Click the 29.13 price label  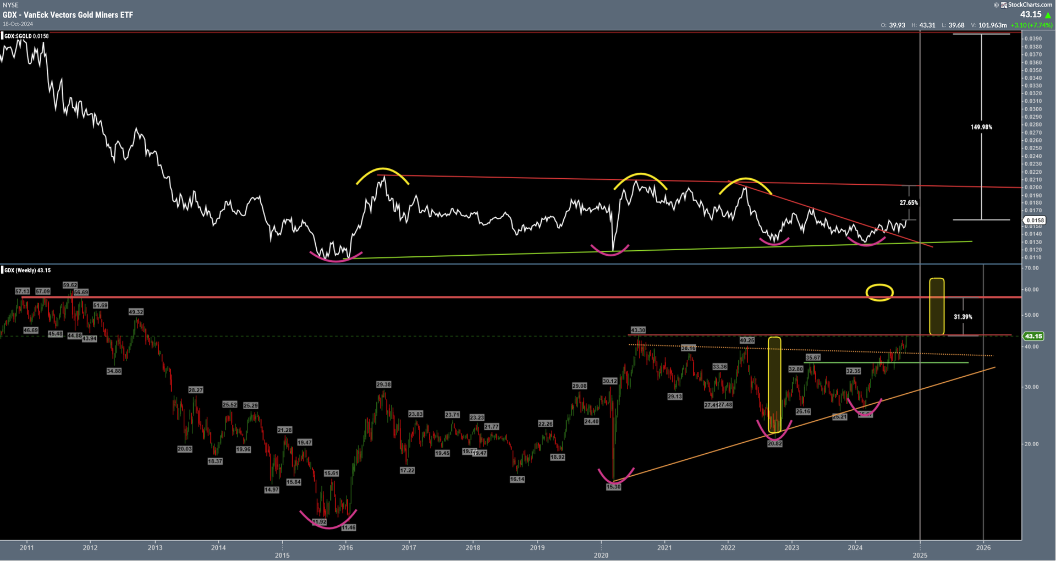675,397
